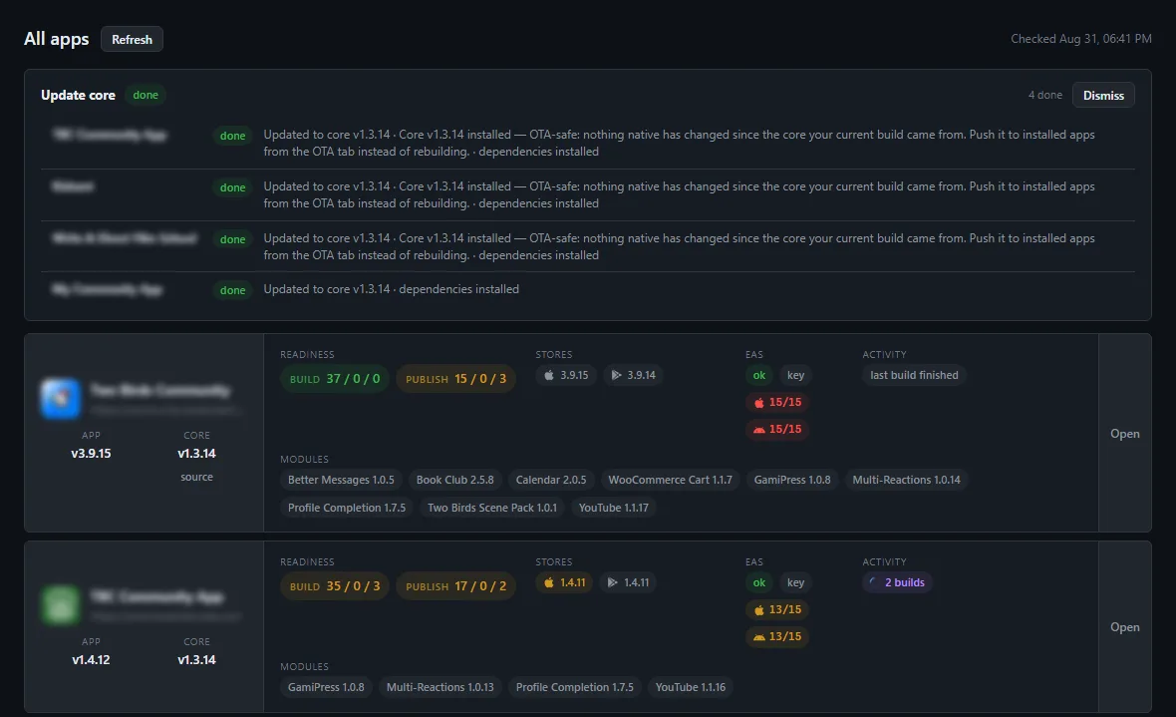Screen dimensions: 1176x717
Task: Click the v1.4.12 app version value
Action: pos(91,660)
